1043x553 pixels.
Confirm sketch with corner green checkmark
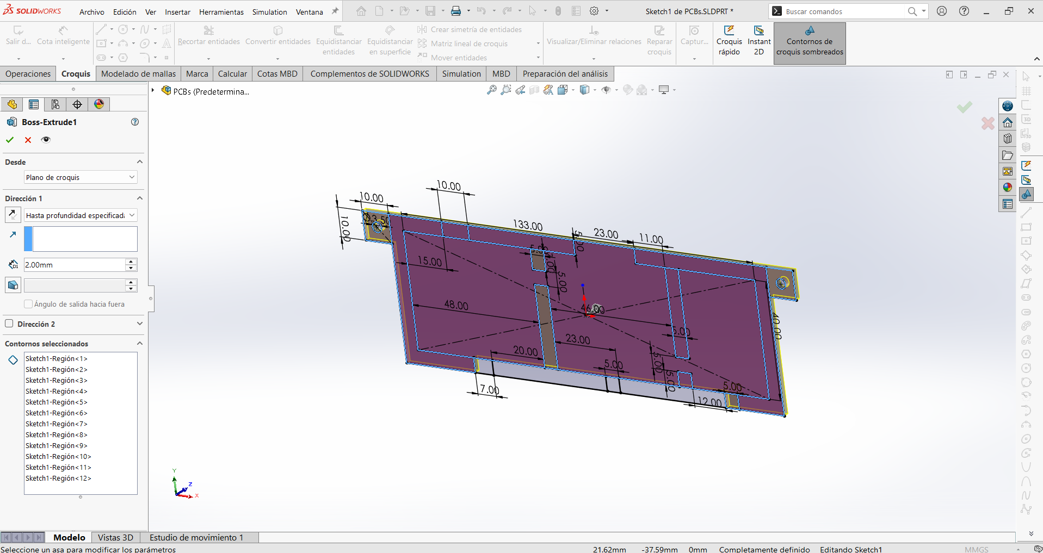pyautogui.click(x=965, y=107)
